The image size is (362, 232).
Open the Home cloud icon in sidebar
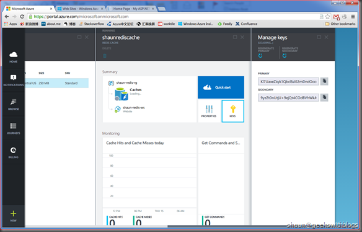(x=14, y=55)
